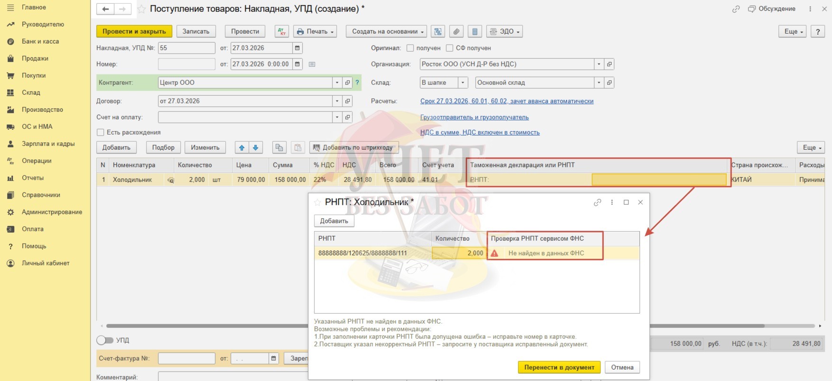Add document to favorites star icon
Viewport: 832px width, 381px height.
click(x=141, y=9)
